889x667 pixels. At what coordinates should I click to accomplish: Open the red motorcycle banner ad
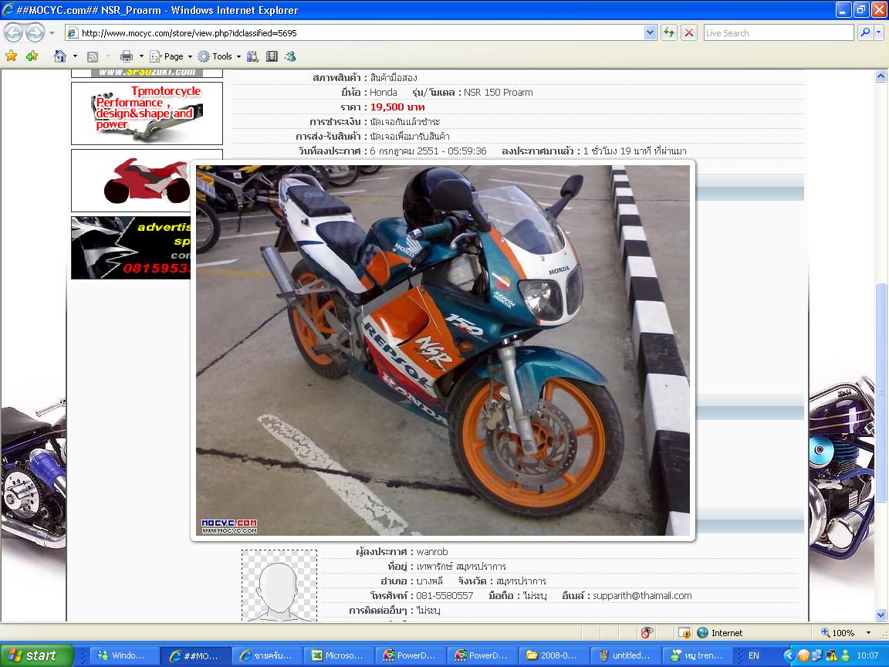[x=131, y=181]
